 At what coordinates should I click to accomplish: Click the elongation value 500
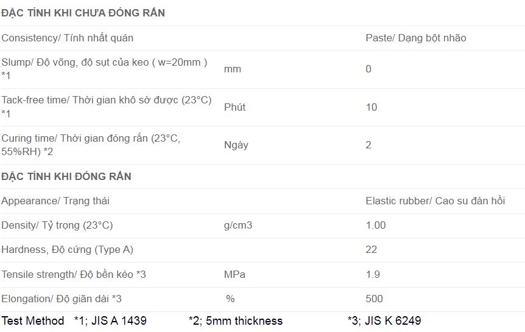tap(375, 299)
